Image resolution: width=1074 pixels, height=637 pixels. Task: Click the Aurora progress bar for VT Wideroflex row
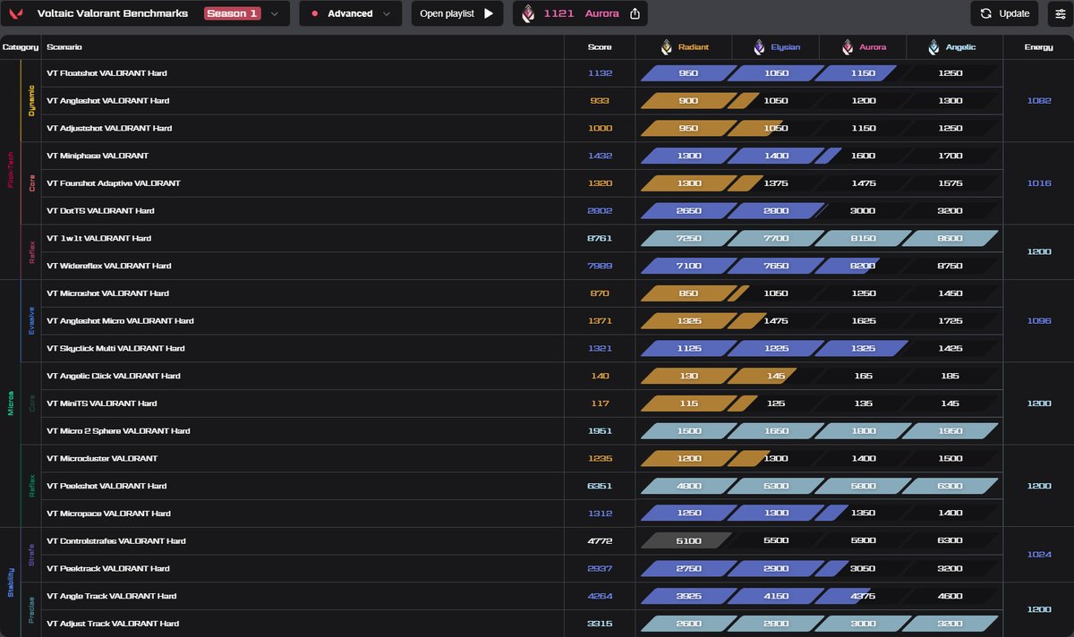[x=862, y=266]
